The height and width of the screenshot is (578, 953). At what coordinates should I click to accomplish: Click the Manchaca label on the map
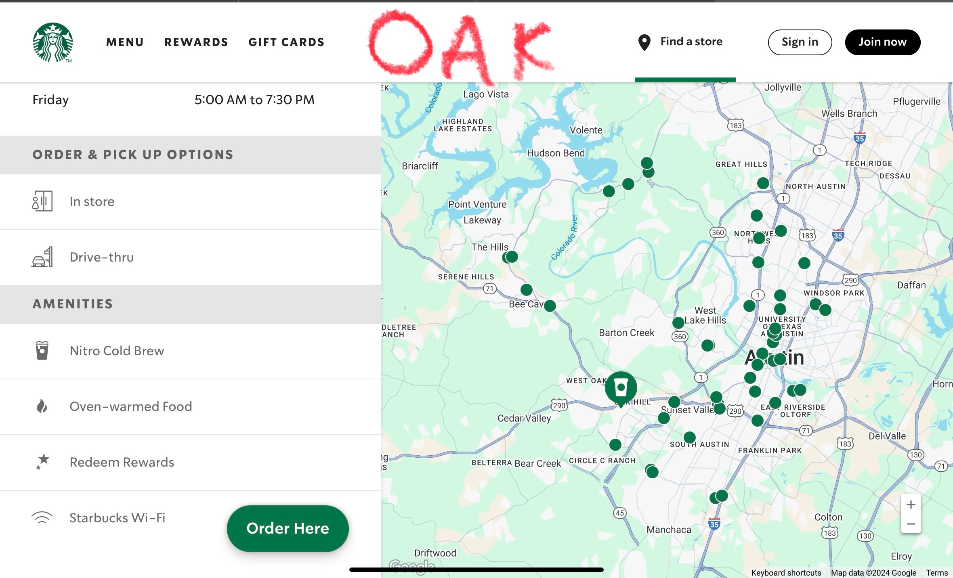[x=669, y=530]
